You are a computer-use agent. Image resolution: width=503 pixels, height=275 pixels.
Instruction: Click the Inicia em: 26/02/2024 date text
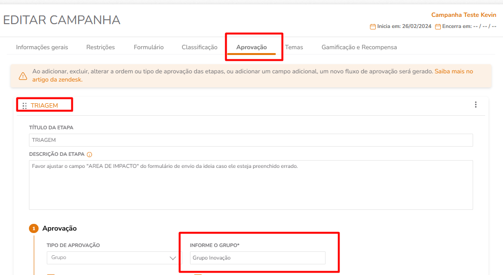pyautogui.click(x=404, y=27)
